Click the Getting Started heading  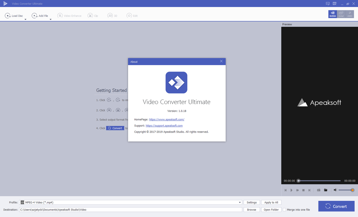coord(112,90)
